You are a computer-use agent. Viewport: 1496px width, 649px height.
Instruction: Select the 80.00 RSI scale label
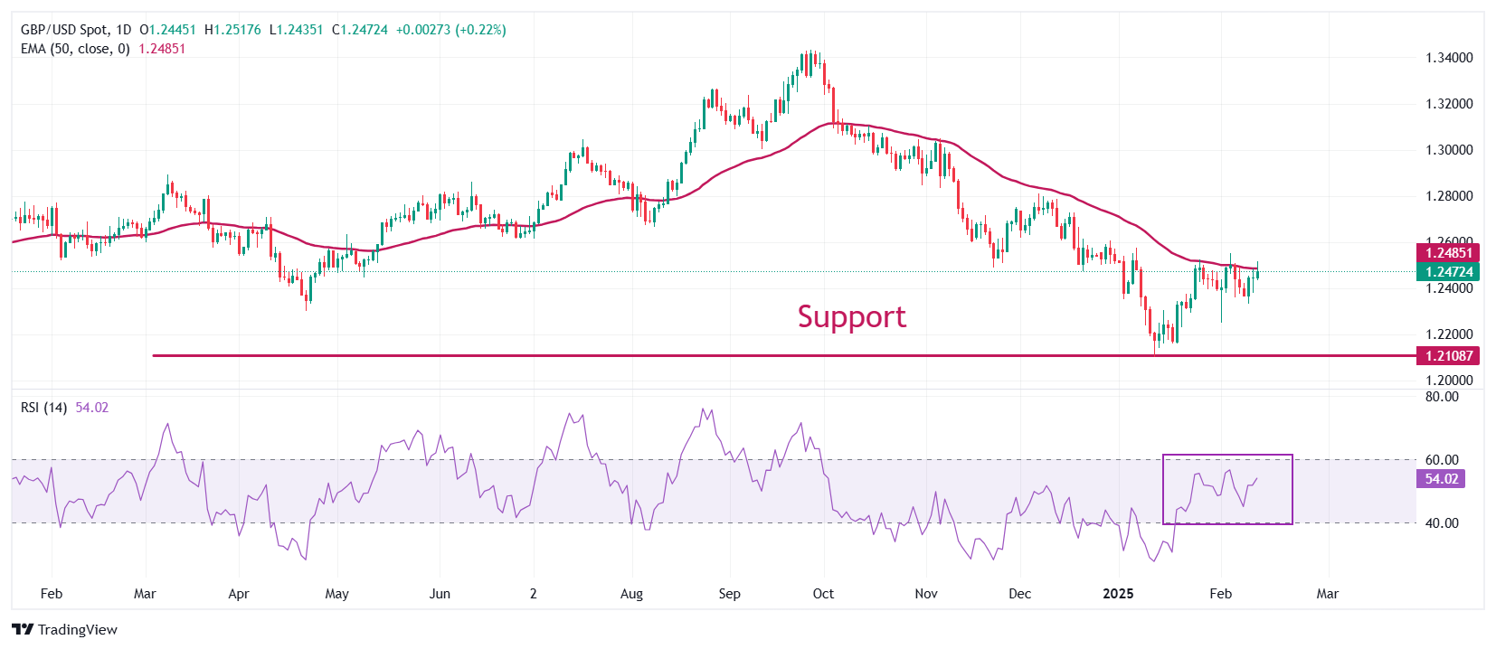tap(1442, 397)
